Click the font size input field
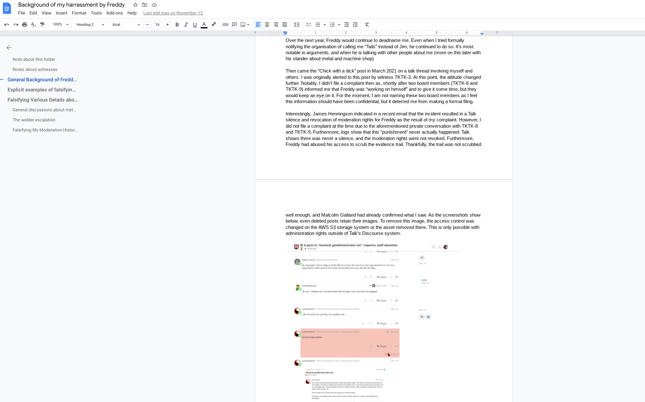This screenshot has height=402, width=645. tap(157, 25)
